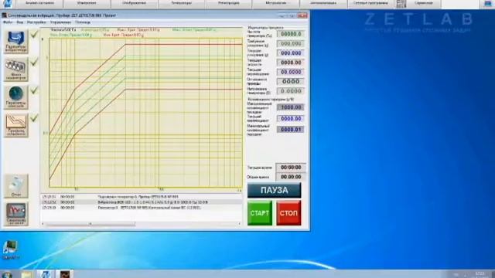Screen dimensions: 495x278
Task: Click the scroll-left arrow of the log scrollbar
Action: (x=43, y=224)
